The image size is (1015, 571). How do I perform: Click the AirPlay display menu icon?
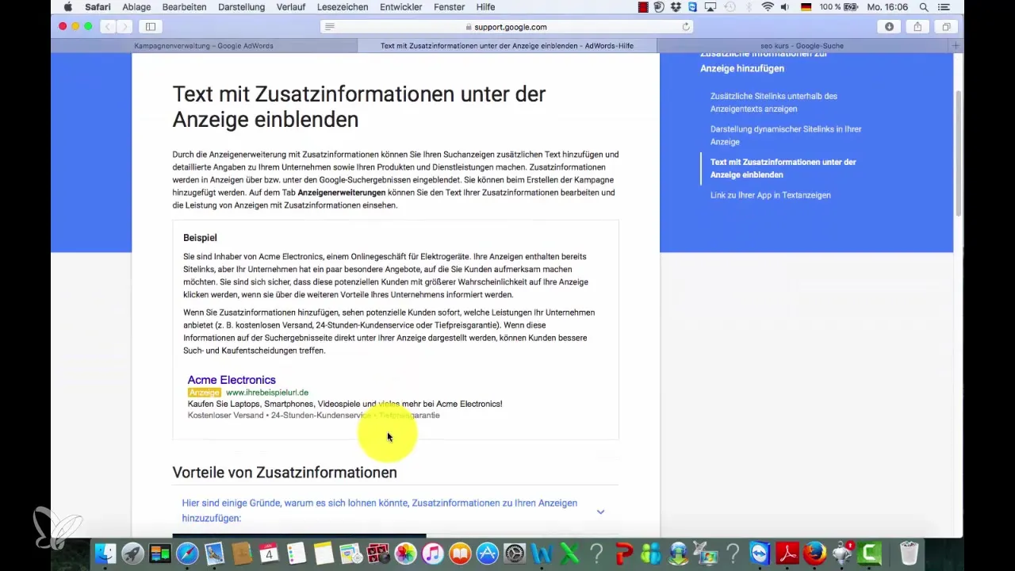point(710,7)
